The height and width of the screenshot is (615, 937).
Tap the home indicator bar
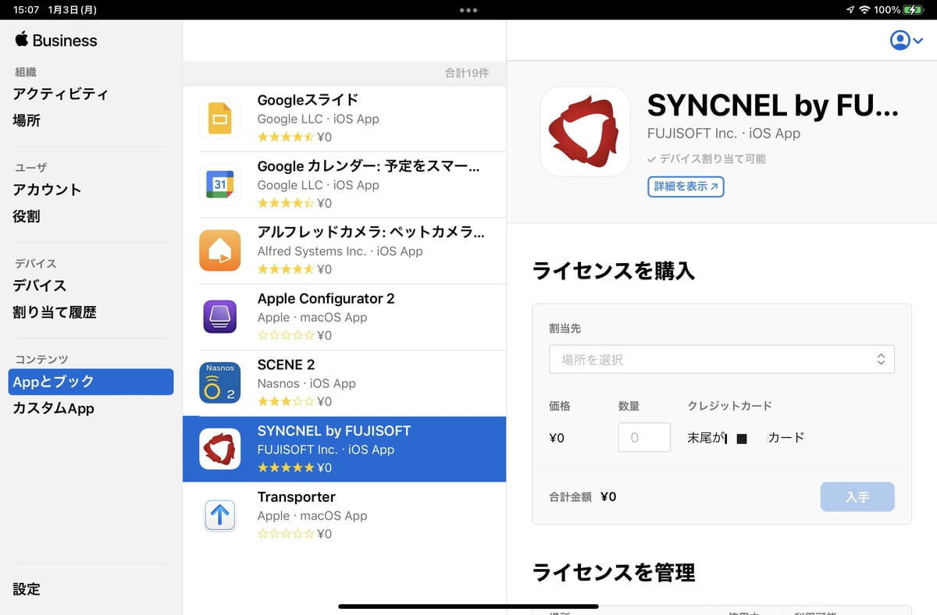pyautogui.click(x=468, y=606)
